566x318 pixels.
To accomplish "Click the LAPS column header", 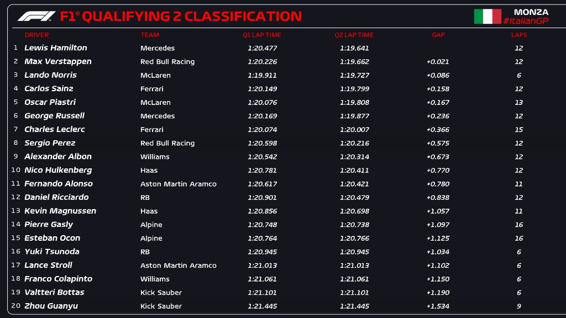I will pos(519,35).
